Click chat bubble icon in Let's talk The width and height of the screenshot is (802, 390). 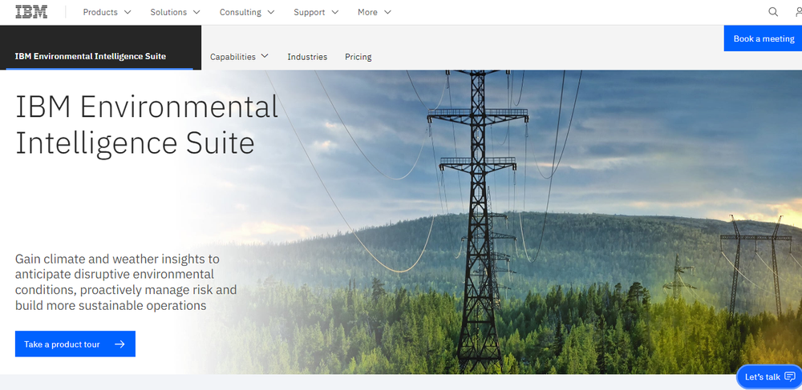point(790,376)
